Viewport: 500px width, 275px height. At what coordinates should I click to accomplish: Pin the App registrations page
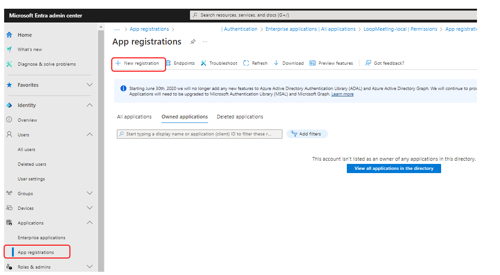193,42
